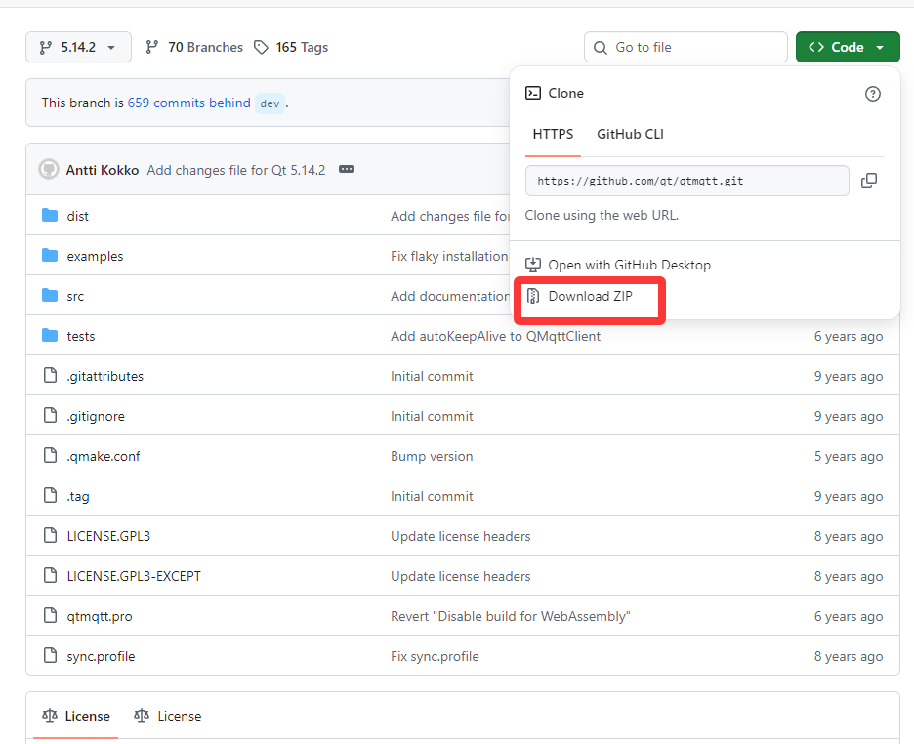Open the Initial commit message on .gitattributes row
This screenshot has height=744, width=914.
pos(432,376)
